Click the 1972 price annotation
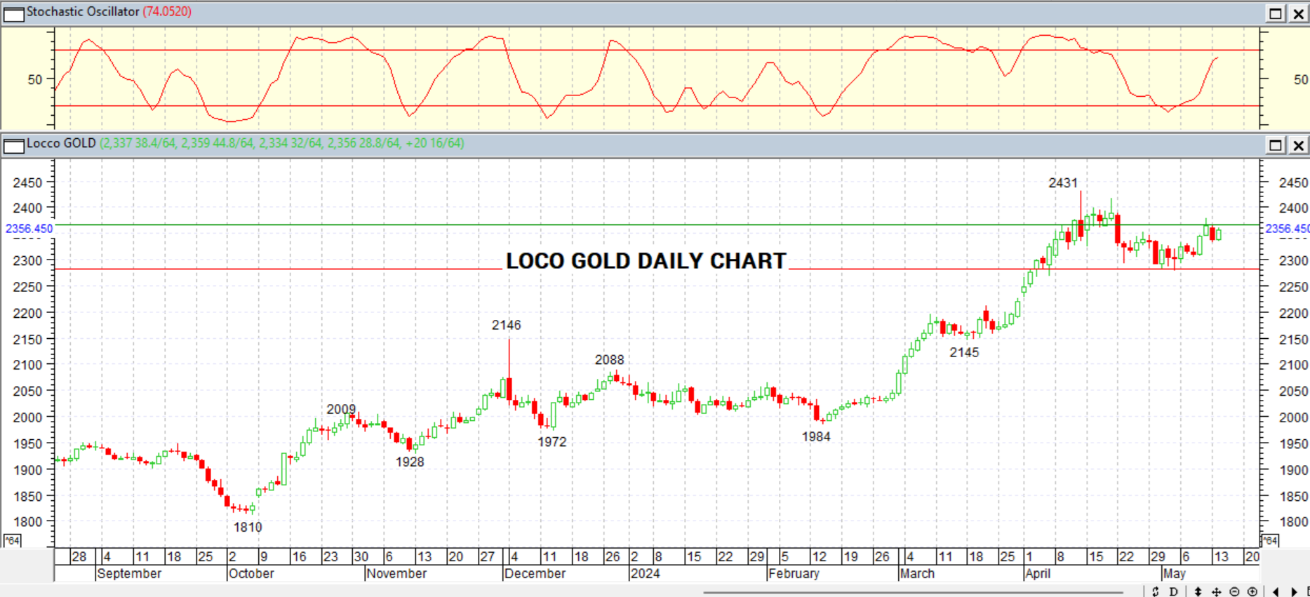Screen dimensions: 1310x597 tap(552, 442)
